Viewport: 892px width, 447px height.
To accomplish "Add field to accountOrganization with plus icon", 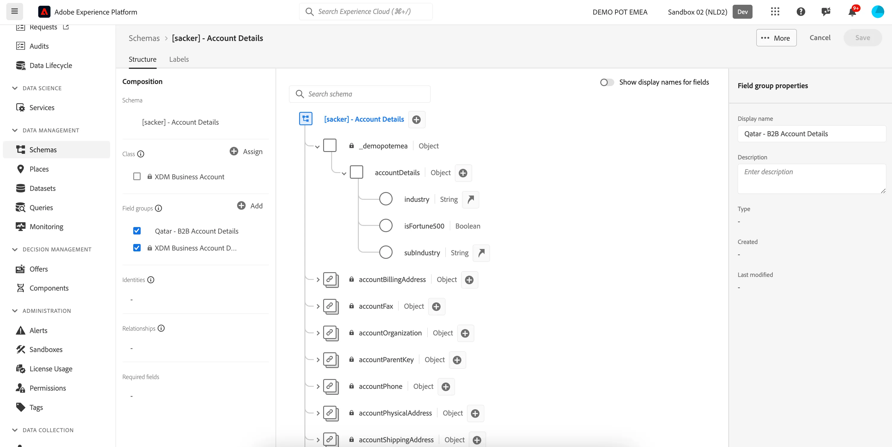I will point(465,333).
